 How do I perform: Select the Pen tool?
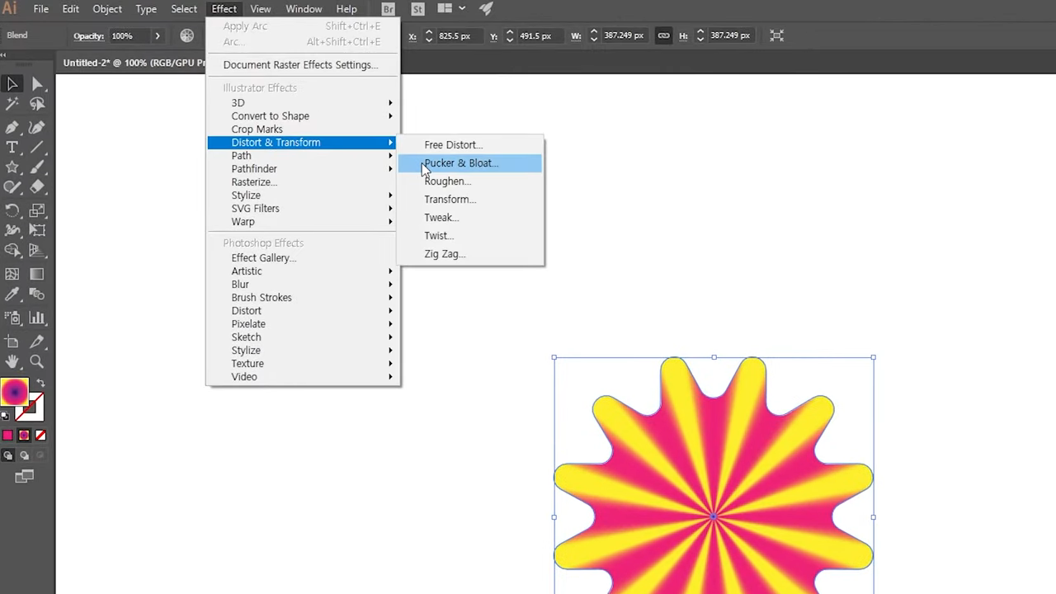click(x=12, y=128)
